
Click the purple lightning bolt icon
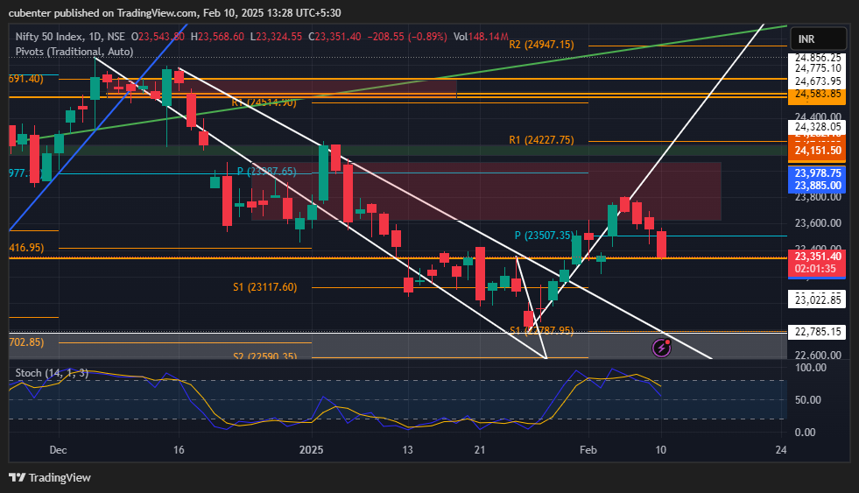(x=663, y=349)
